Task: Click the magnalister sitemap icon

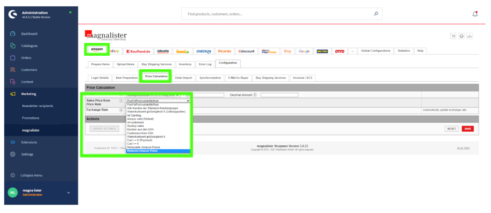Action: [469, 36]
